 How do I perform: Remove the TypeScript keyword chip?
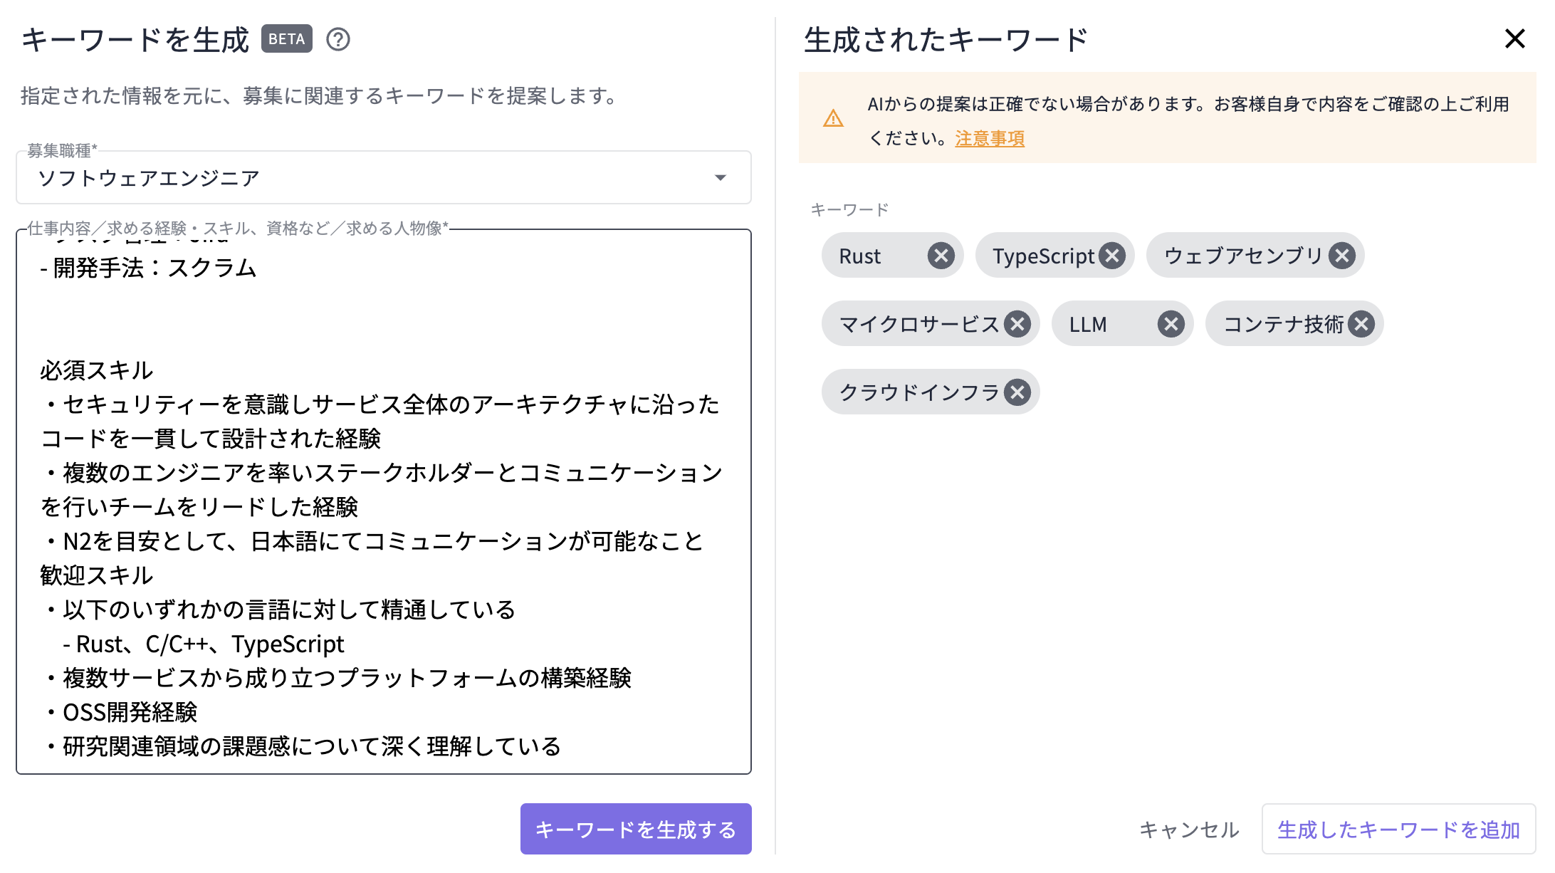1112,255
